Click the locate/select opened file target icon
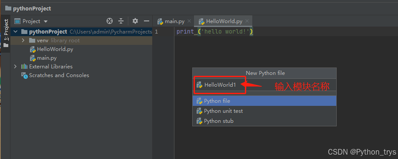 click(110, 21)
